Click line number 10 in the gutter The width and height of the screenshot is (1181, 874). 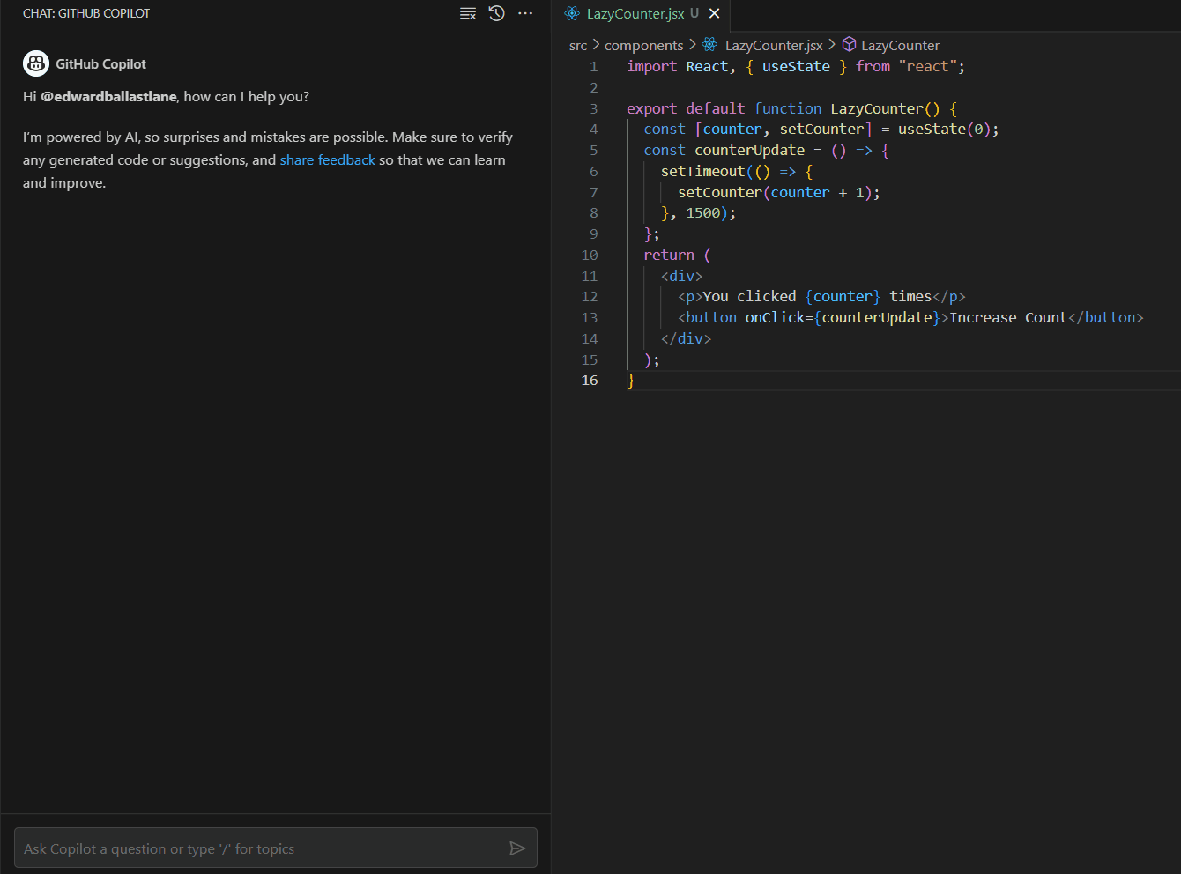[590, 255]
